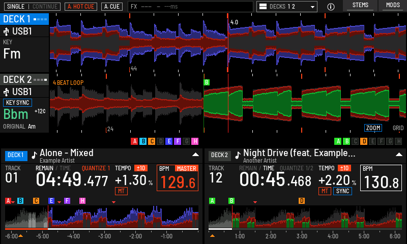407x244 pixels.
Task: Select Deck 2 empty hot cue slot G
Action: (390, 141)
